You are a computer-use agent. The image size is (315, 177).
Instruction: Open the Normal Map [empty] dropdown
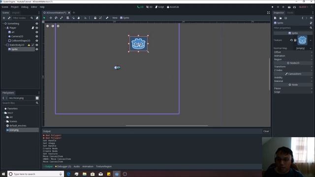pyautogui.click(x=303, y=48)
